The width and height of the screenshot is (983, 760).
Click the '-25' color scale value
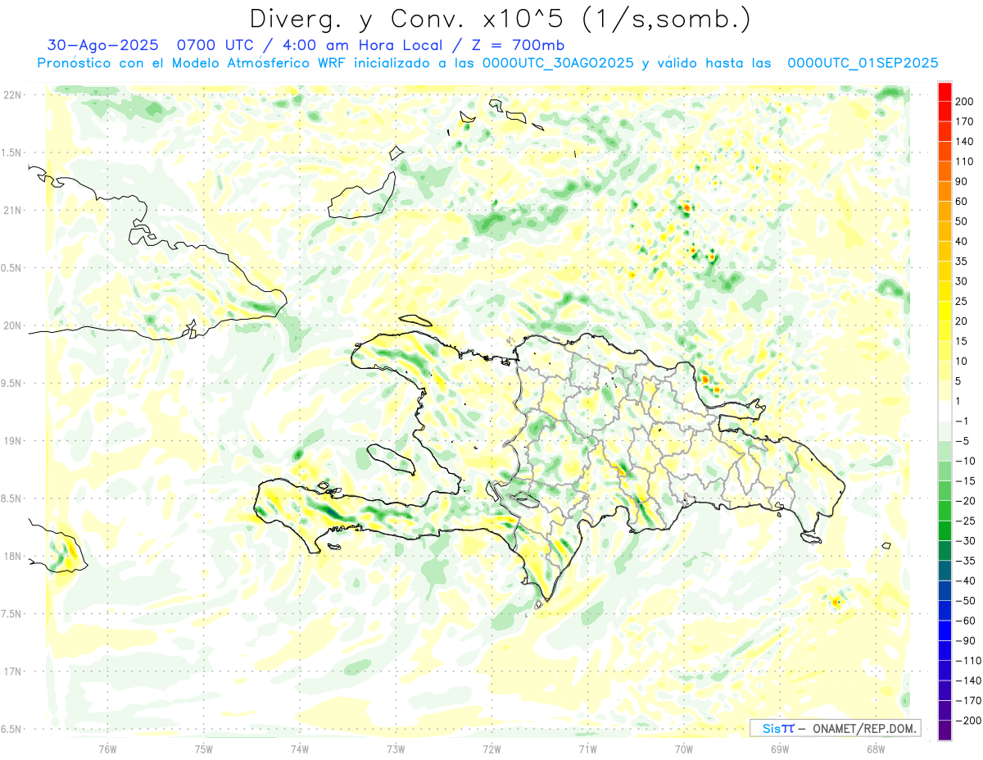[x=964, y=521]
